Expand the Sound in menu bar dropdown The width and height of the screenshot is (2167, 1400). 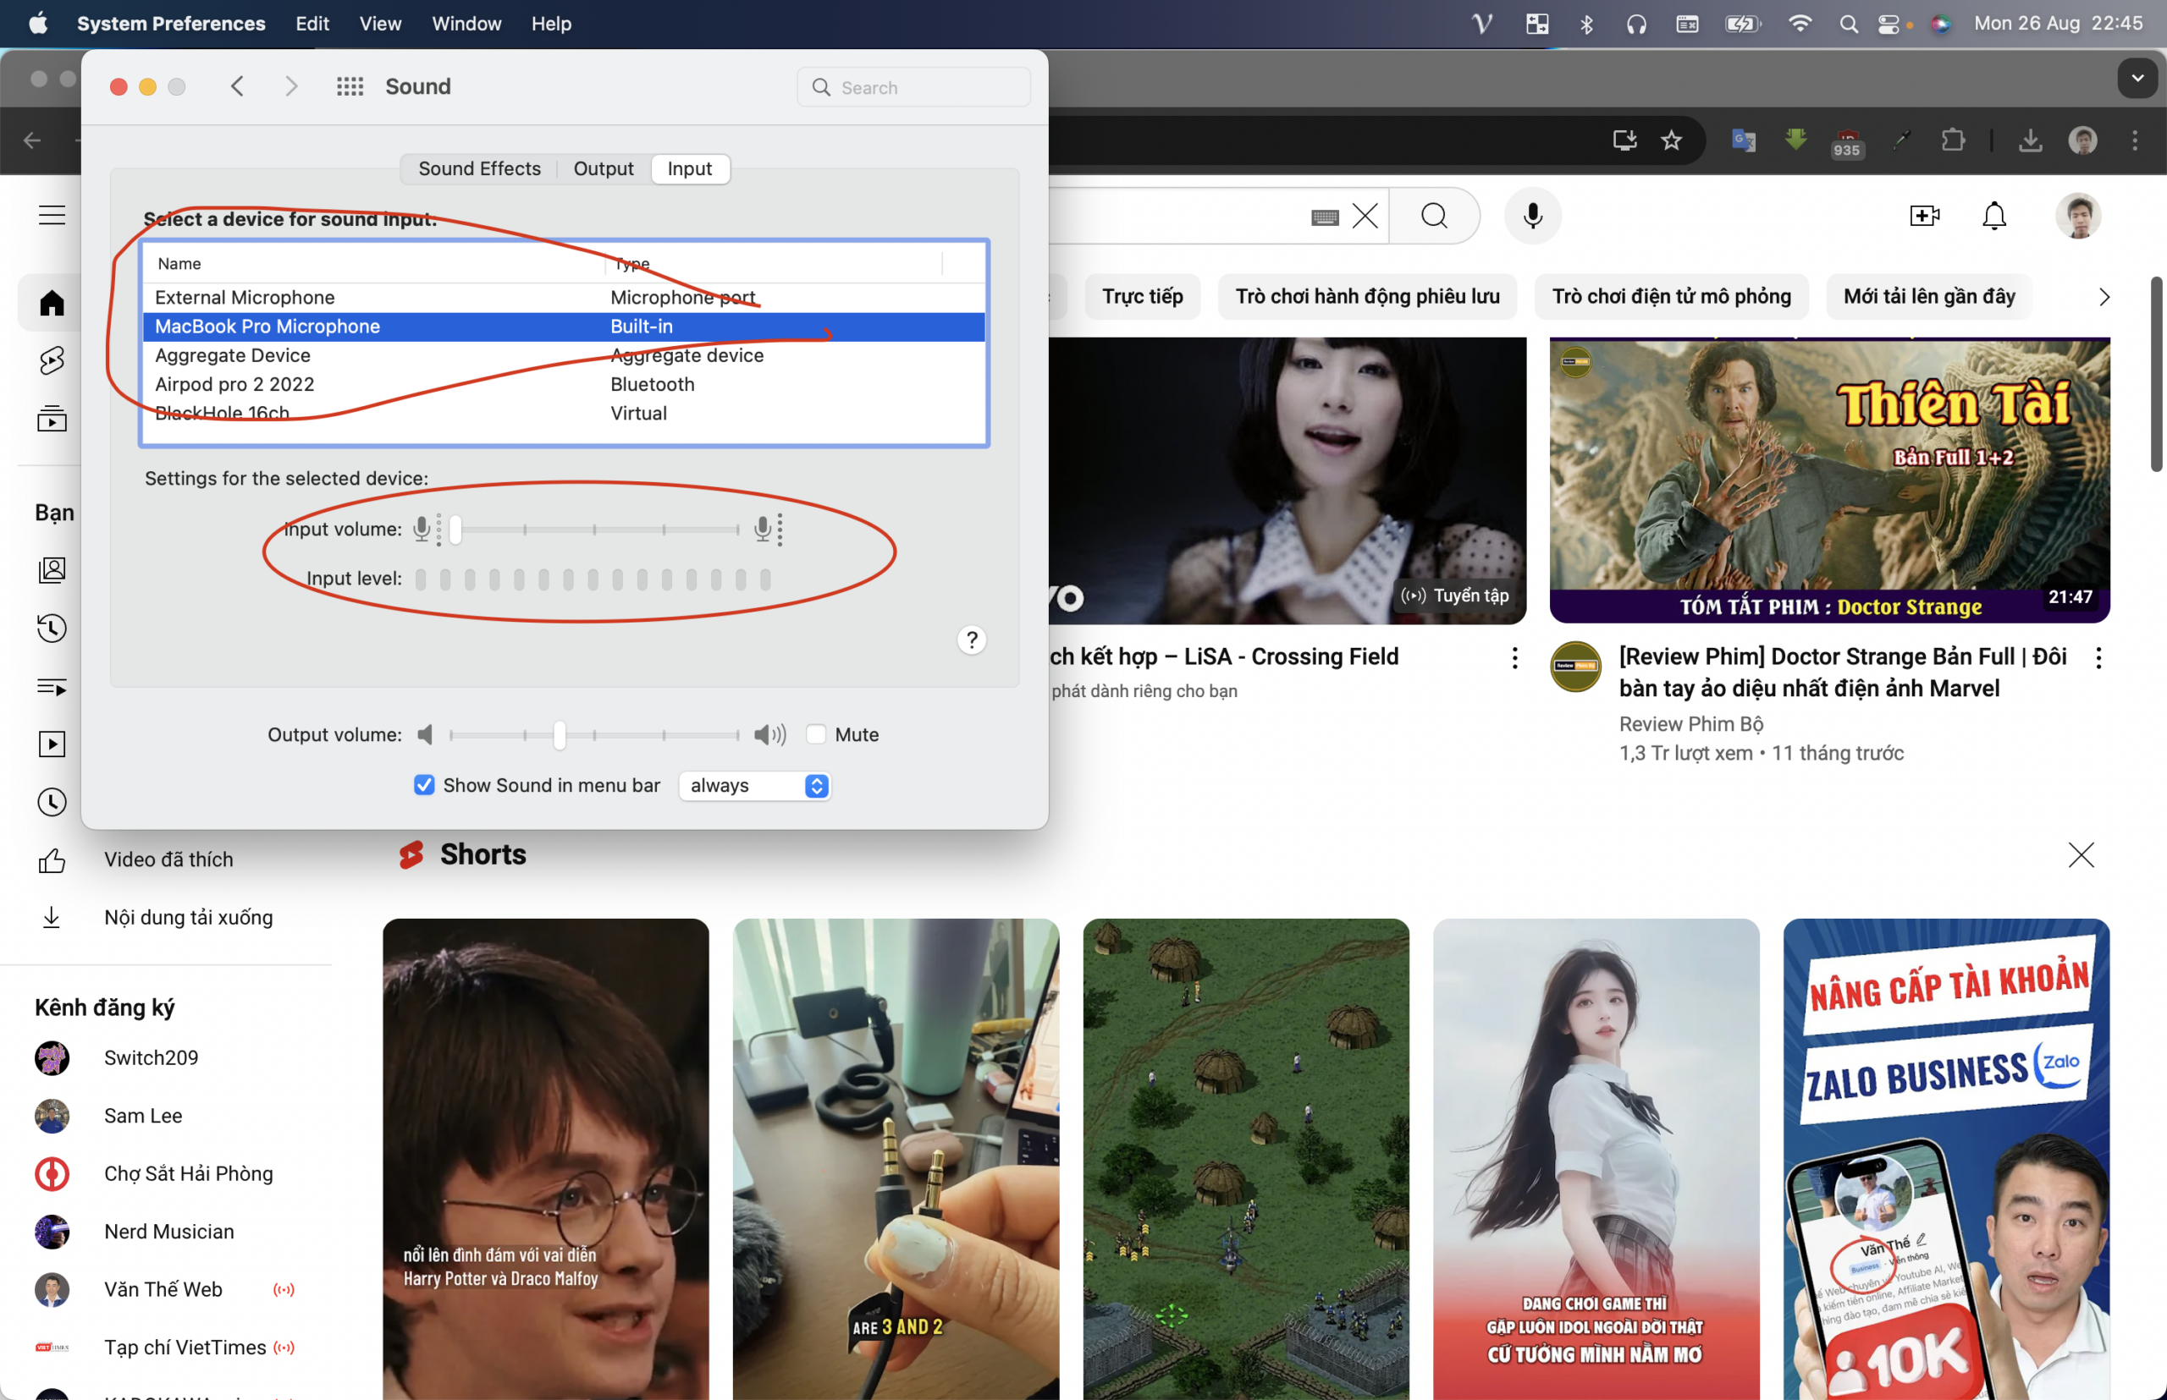tap(758, 784)
